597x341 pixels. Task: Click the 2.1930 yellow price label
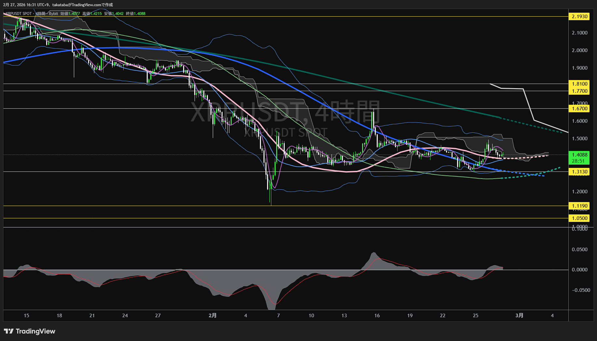pyautogui.click(x=579, y=17)
